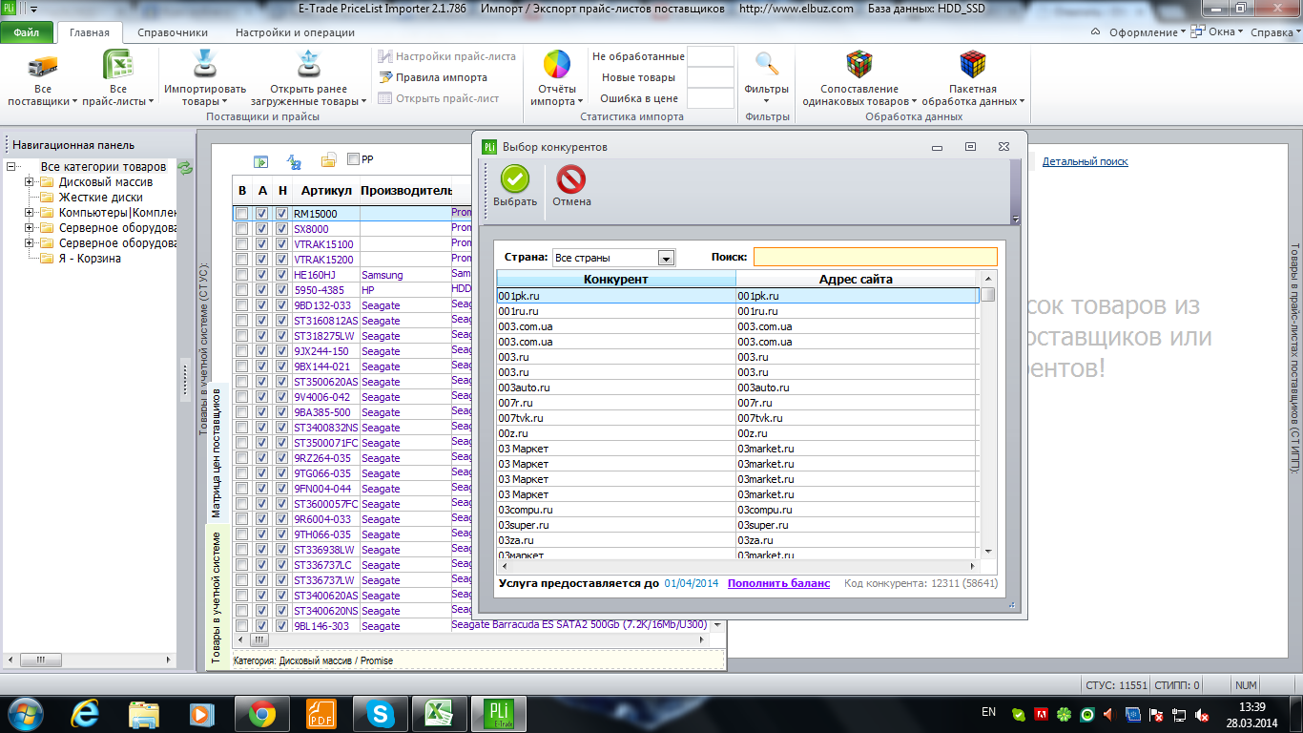Image resolution: width=1303 pixels, height=733 pixels.
Task: Toggle column B checkbox for RM15000 row
Action: [x=242, y=214]
